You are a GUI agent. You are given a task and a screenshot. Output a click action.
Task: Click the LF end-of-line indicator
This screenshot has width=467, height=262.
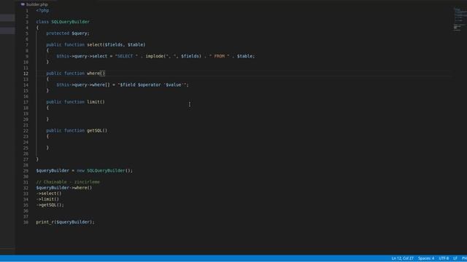pyautogui.click(x=455, y=258)
